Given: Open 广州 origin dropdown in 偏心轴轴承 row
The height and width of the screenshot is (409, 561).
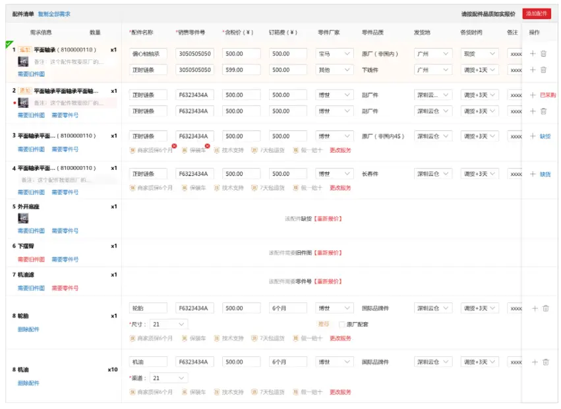Looking at the screenshot, I should tap(433, 53).
